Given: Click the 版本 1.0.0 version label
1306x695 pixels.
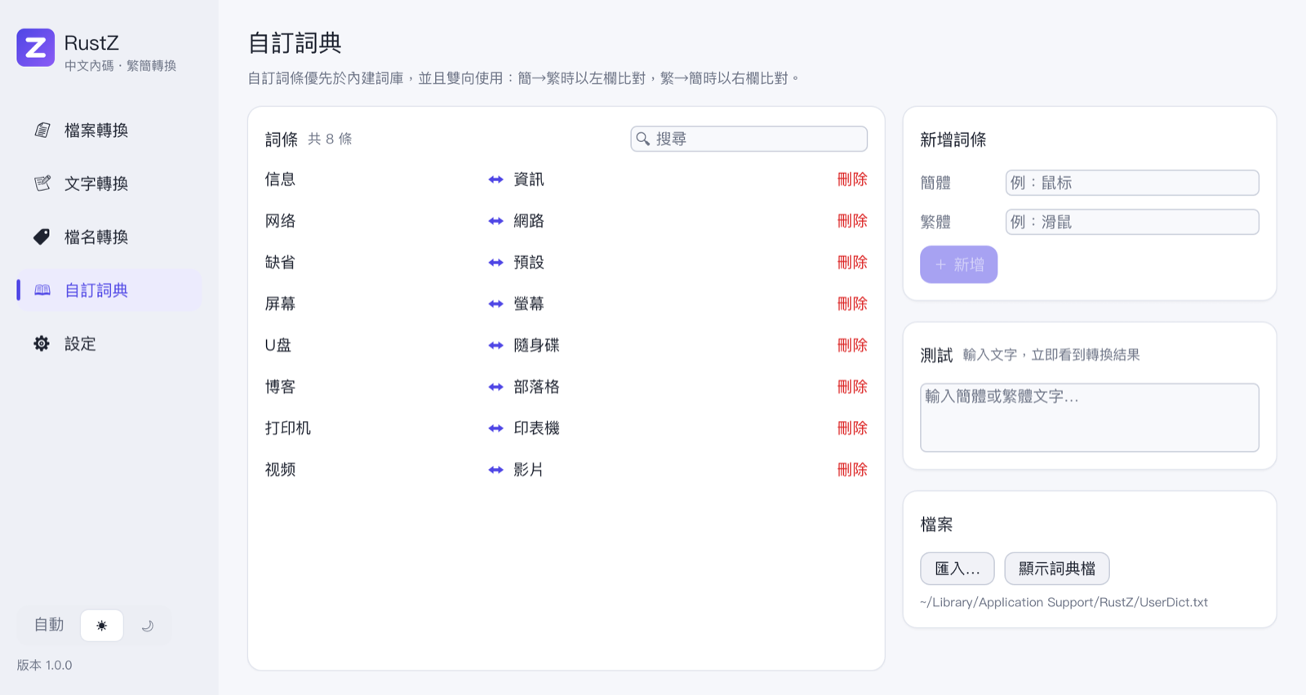Looking at the screenshot, I should coord(45,665).
